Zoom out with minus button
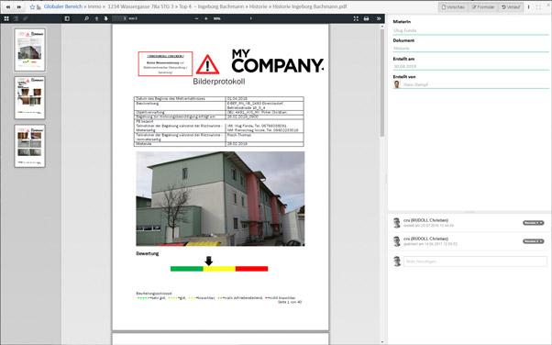The width and height of the screenshot is (552, 345). (x=196, y=18)
